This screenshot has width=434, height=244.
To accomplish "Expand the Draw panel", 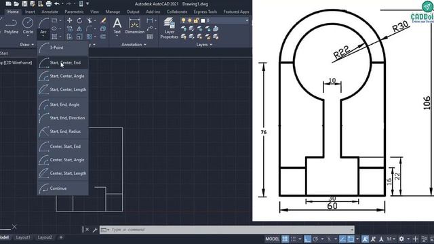I will 27,44.
